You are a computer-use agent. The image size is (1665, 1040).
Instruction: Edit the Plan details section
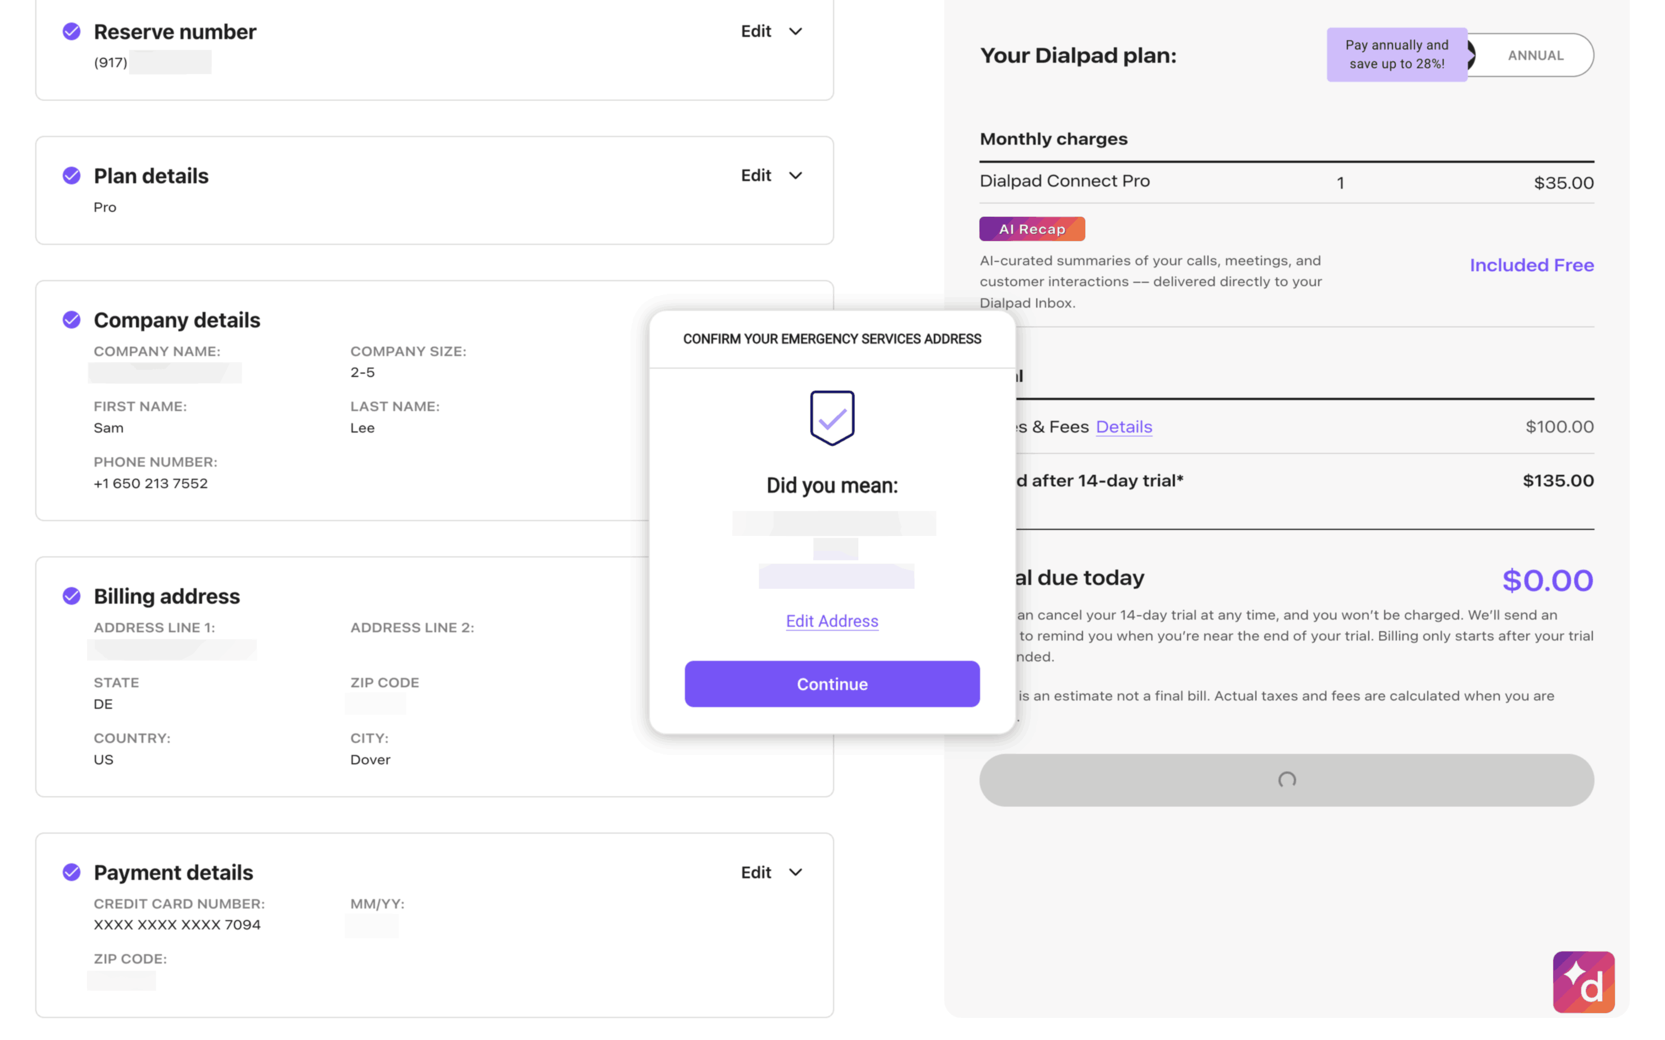[755, 176]
